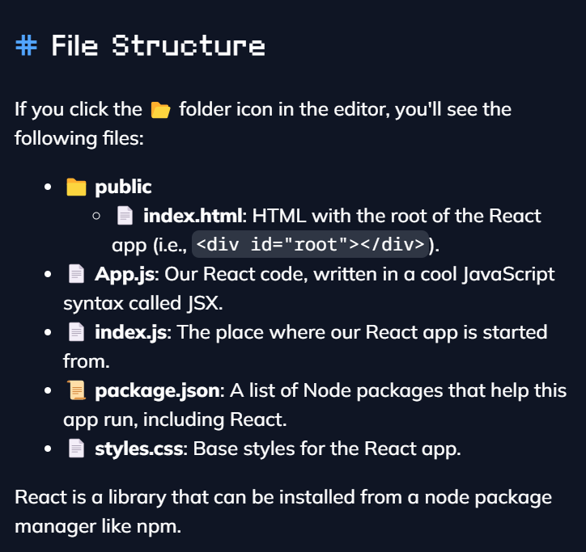Click the bold public folder name
The height and width of the screenshot is (552, 586).
tap(123, 188)
